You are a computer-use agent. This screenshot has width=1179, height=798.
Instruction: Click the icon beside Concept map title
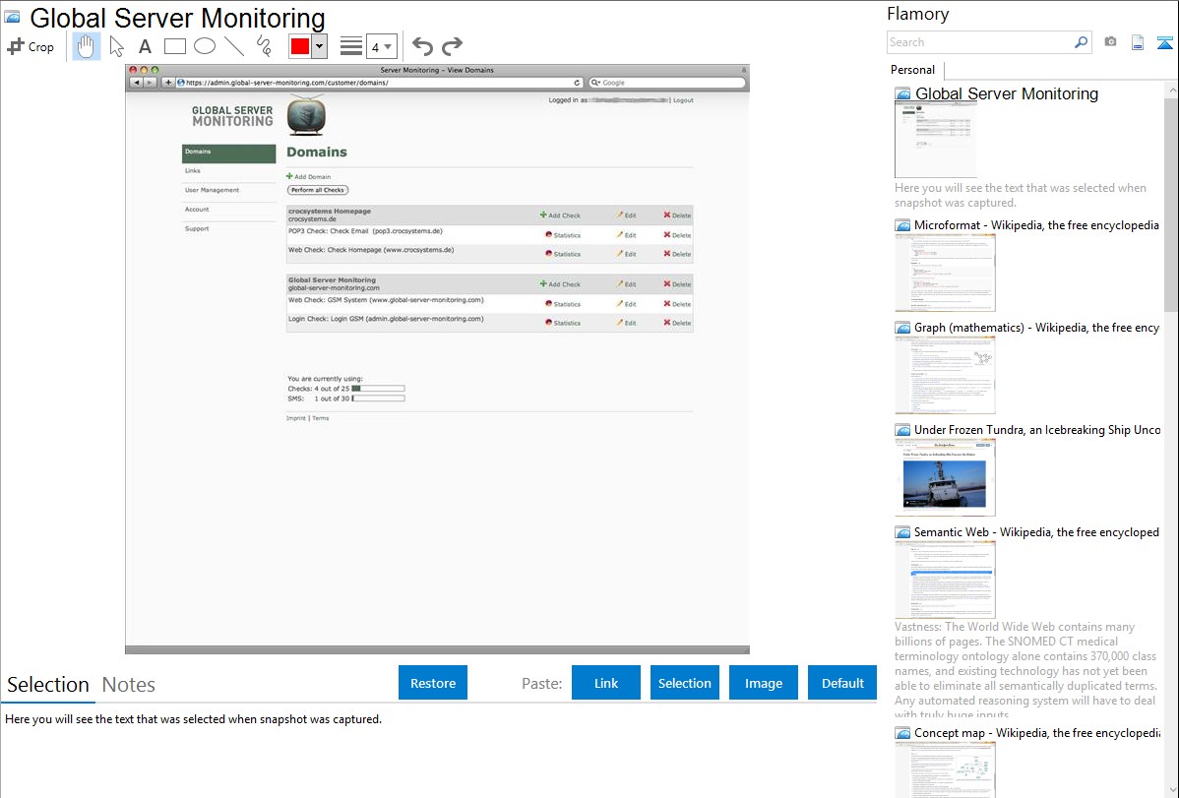point(903,732)
